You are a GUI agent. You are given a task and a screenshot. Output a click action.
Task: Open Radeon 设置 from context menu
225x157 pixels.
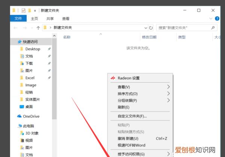pos(140,78)
